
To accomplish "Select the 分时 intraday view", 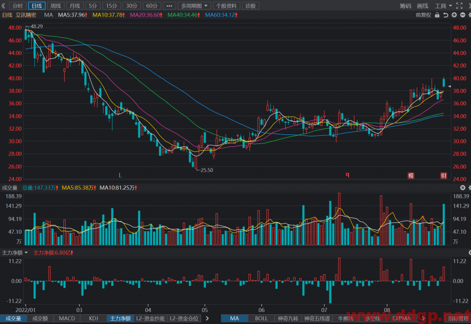I will [18, 6].
